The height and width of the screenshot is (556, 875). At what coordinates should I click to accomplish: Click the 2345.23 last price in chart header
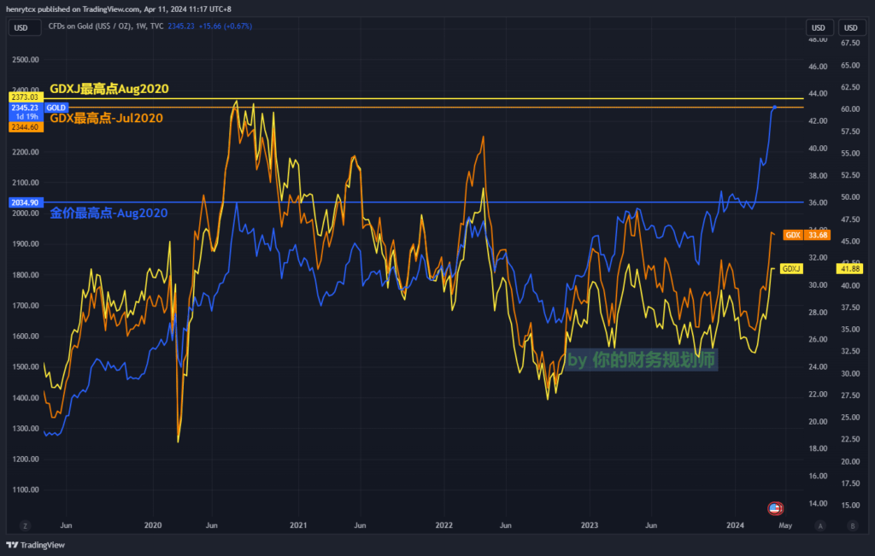coord(181,26)
